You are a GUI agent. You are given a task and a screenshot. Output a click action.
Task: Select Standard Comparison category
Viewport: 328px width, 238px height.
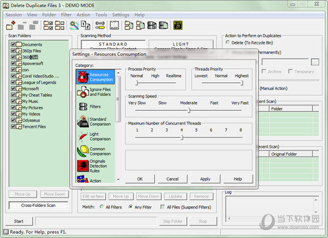(95, 121)
